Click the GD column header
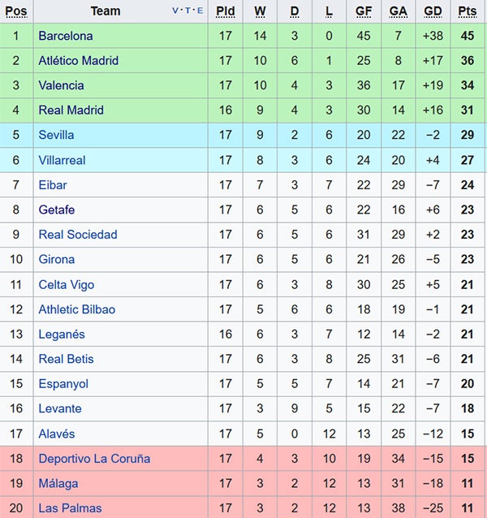The width and height of the screenshot is (487, 518). coord(433,11)
